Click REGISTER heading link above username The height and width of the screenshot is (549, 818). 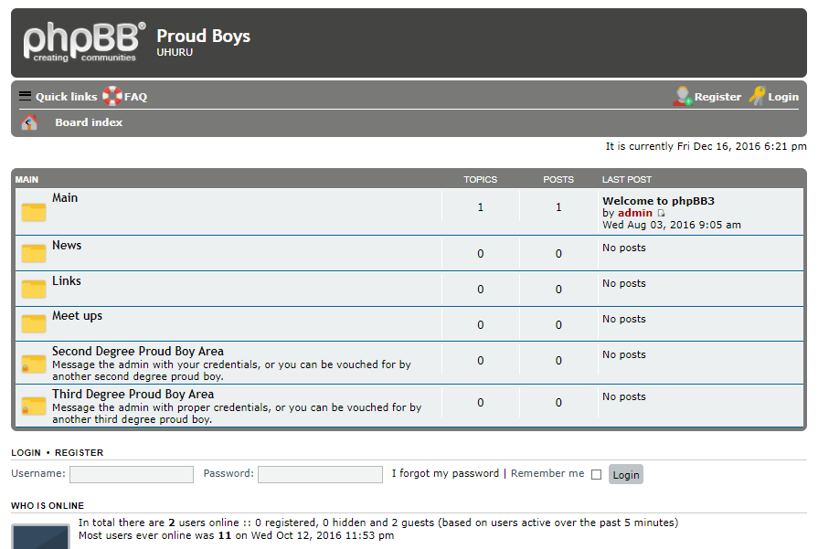[80, 452]
